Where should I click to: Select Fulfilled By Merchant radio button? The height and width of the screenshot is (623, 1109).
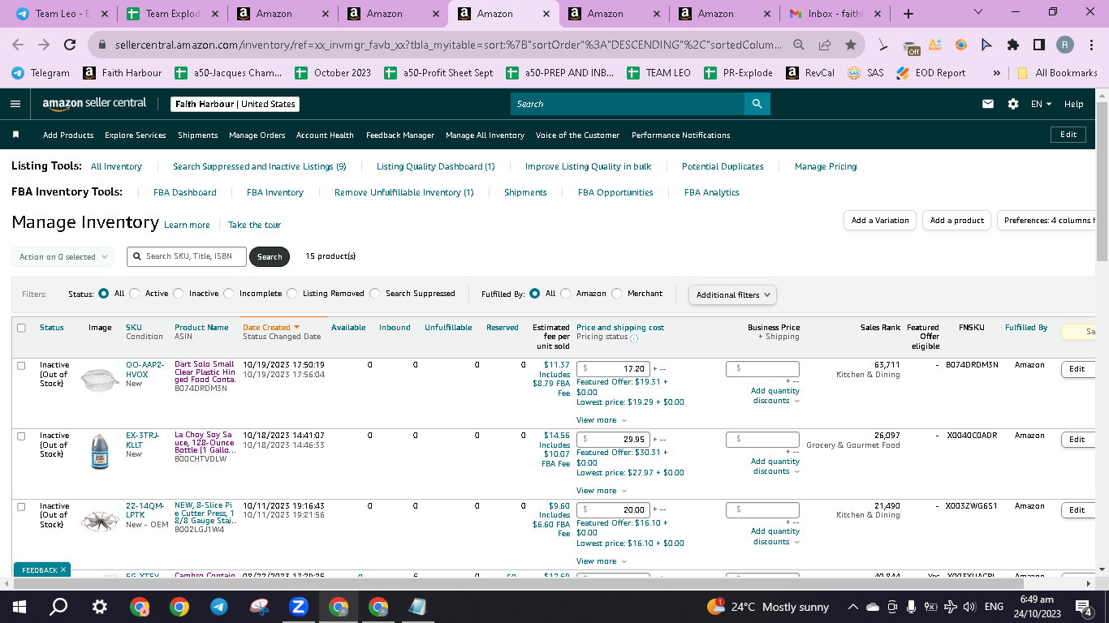point(617,294)
